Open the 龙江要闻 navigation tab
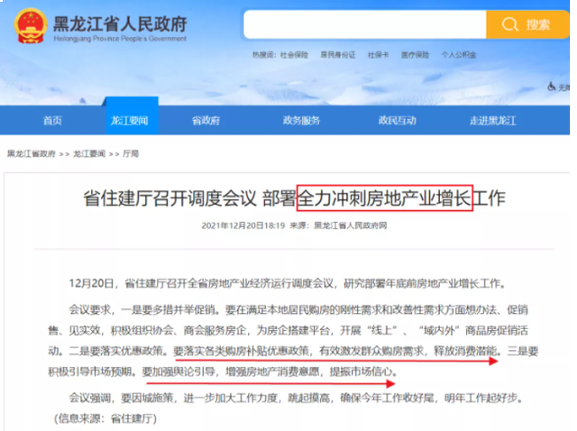This screenshot has height=431, width=577. click(129, 120)
